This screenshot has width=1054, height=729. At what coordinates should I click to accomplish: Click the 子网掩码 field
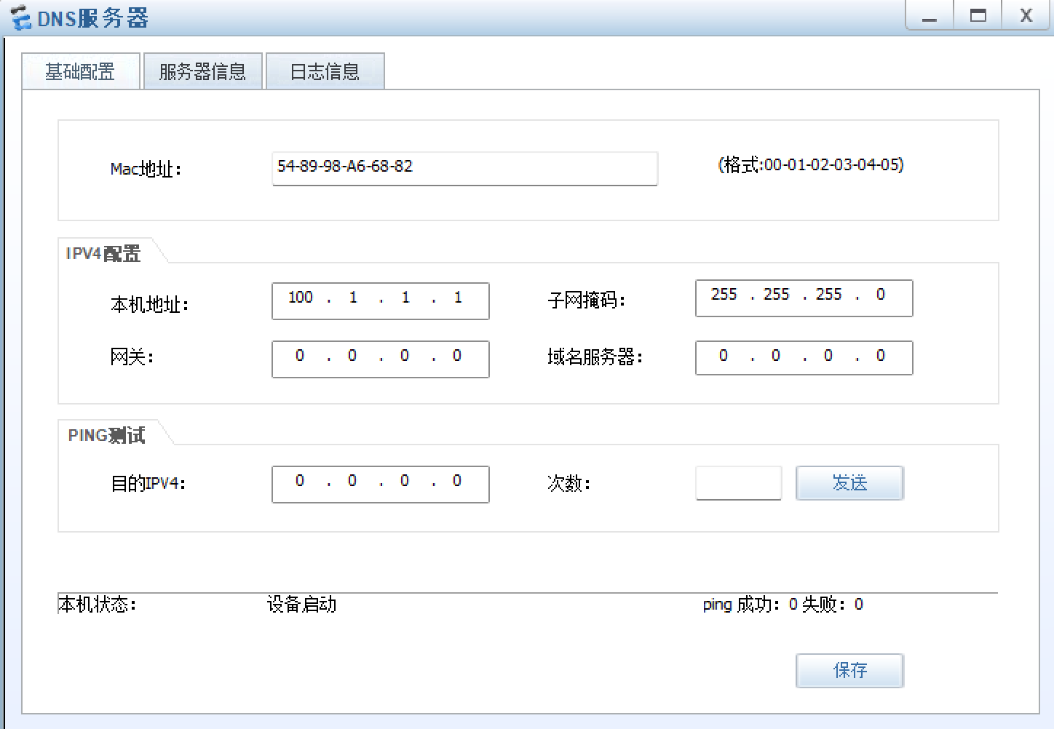[x=804, y=298]
